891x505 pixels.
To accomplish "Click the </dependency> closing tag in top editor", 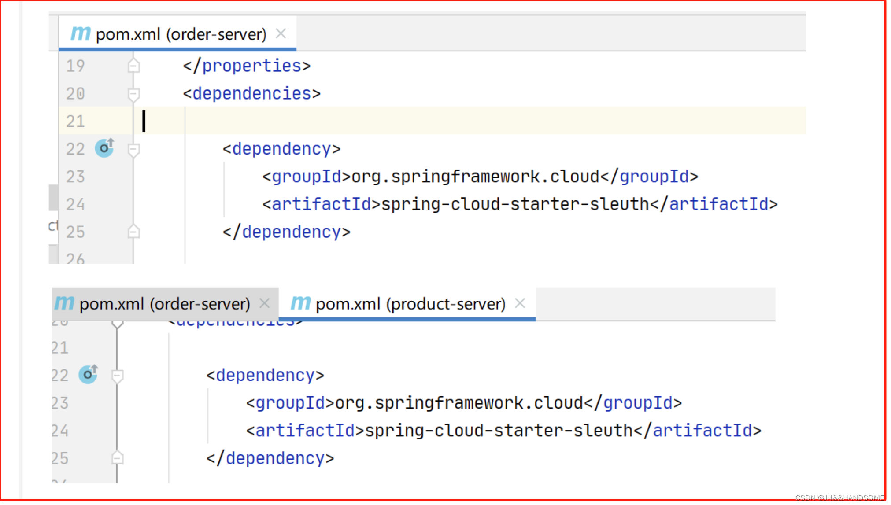I will [286, 232].
